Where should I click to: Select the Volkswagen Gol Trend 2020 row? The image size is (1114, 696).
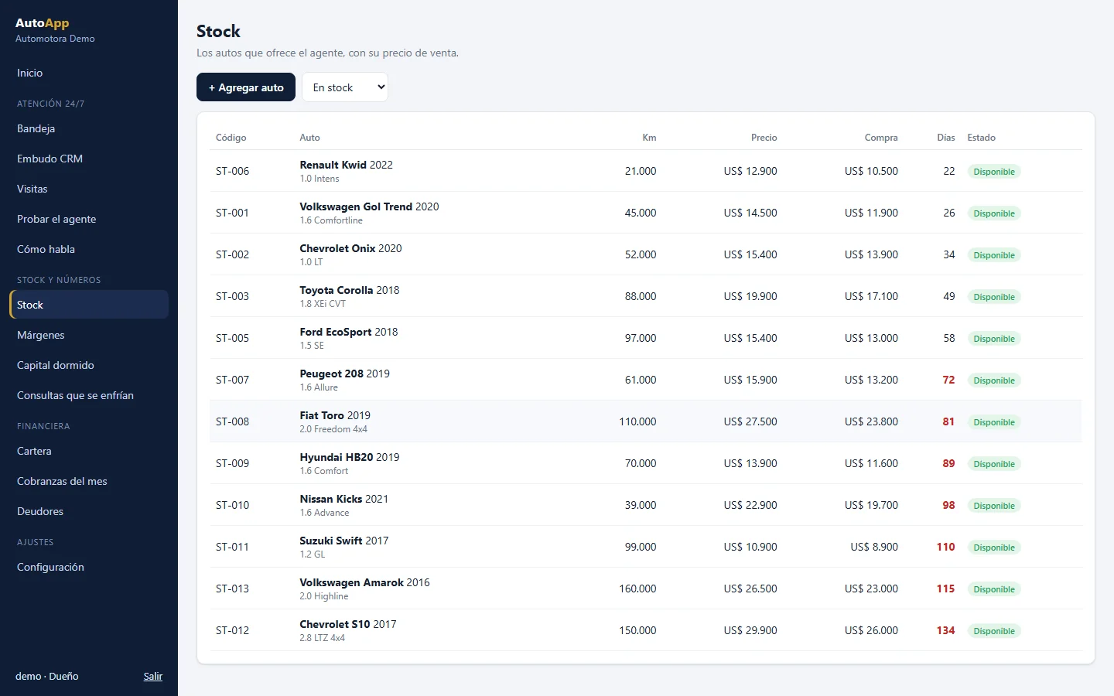[x=646, y=213]
